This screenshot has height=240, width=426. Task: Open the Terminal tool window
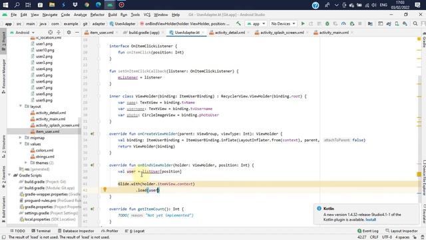[41, 231]
